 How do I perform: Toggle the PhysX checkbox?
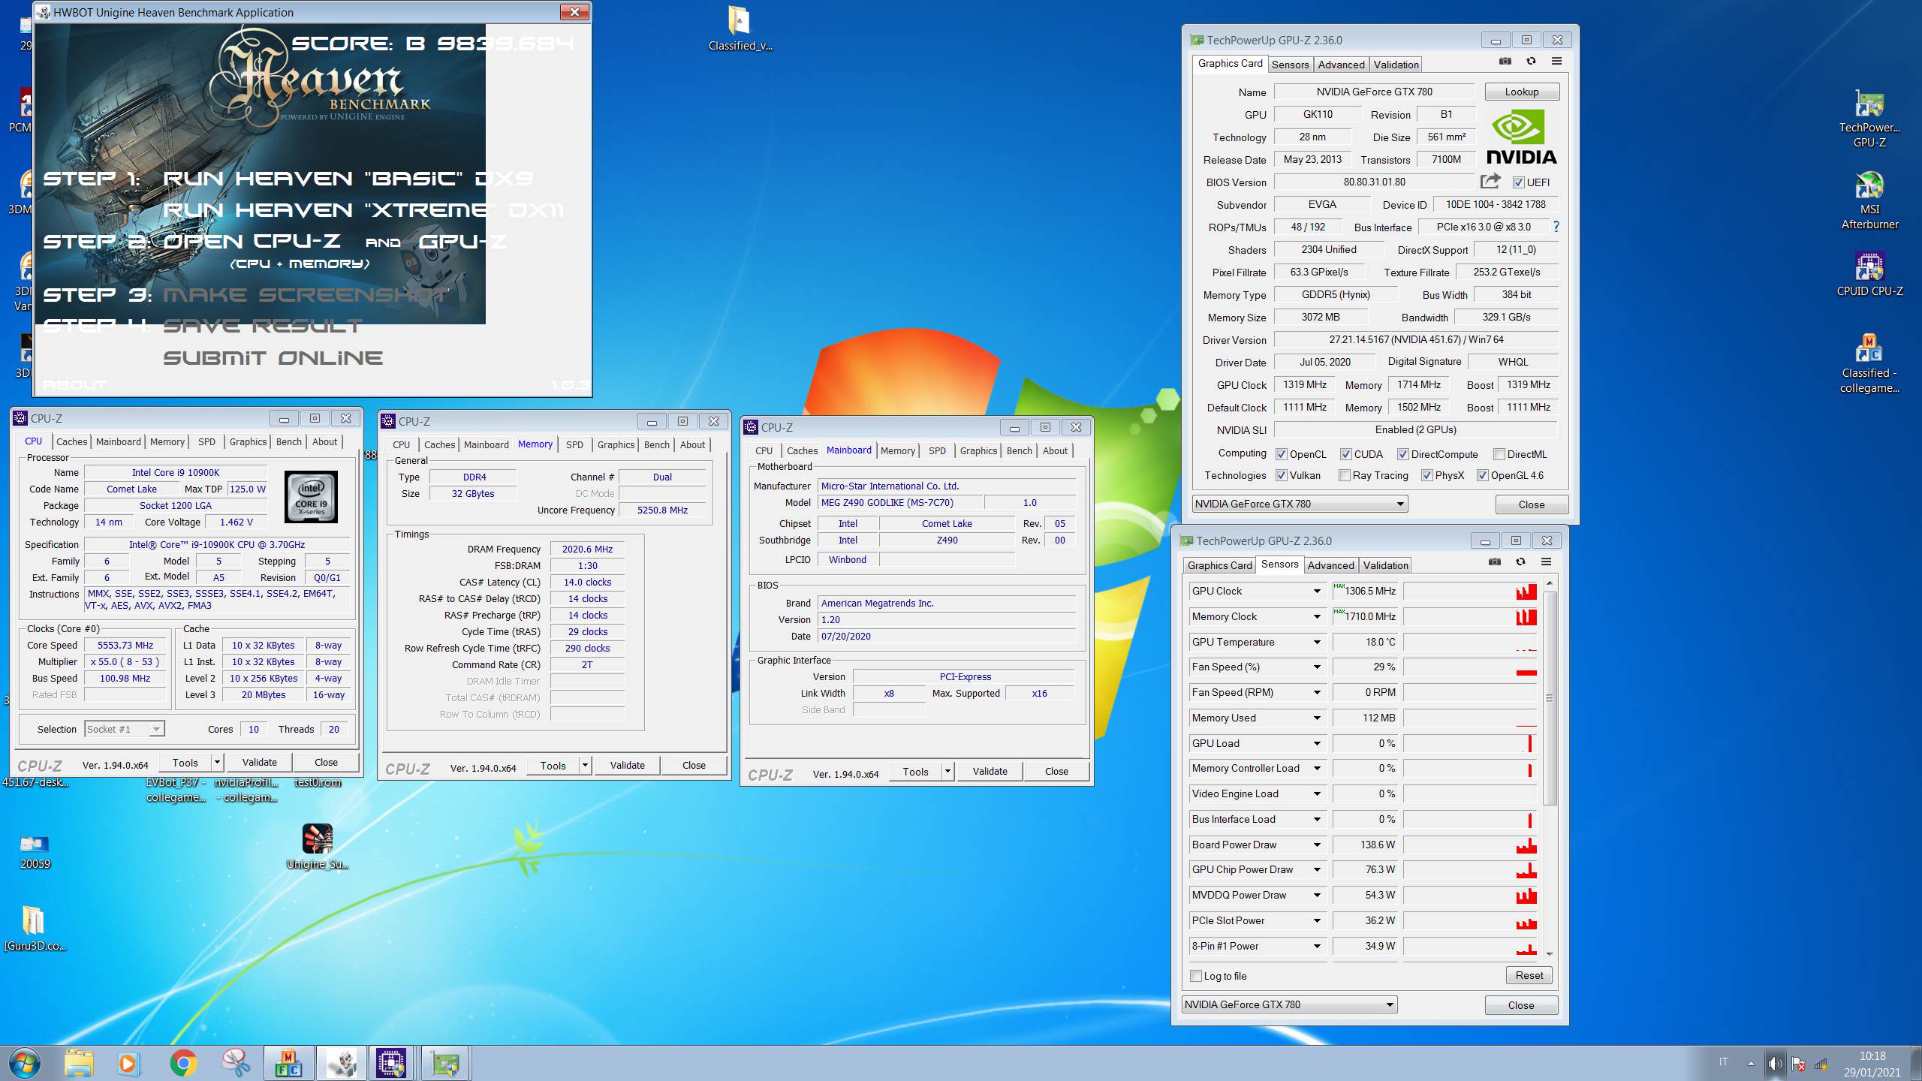coord(1426,475)
